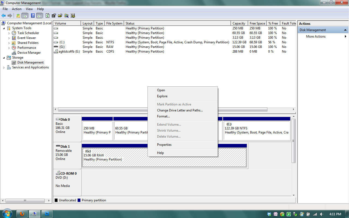This screenshot has width=349, height=218.
Task: Click the open-folder toolbar icon
Action: pyautogui.click(x=60, y=16)
